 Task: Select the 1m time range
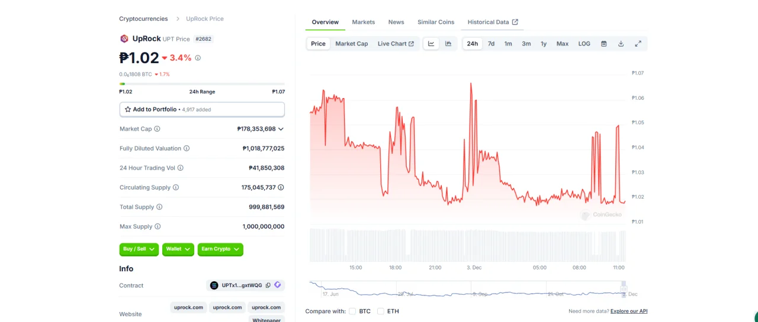[508, 44]
